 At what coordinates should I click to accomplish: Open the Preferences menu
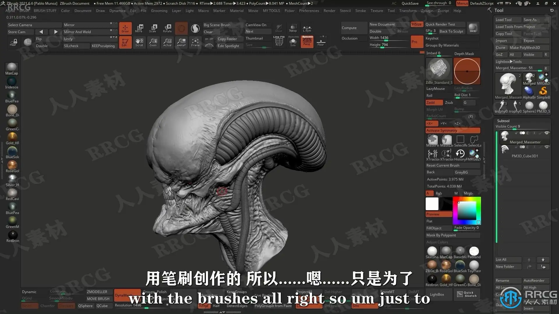coord(309,11)
